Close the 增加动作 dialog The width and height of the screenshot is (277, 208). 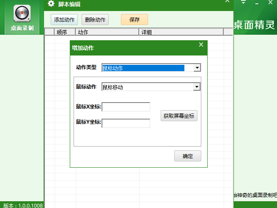tap(201, 44)
